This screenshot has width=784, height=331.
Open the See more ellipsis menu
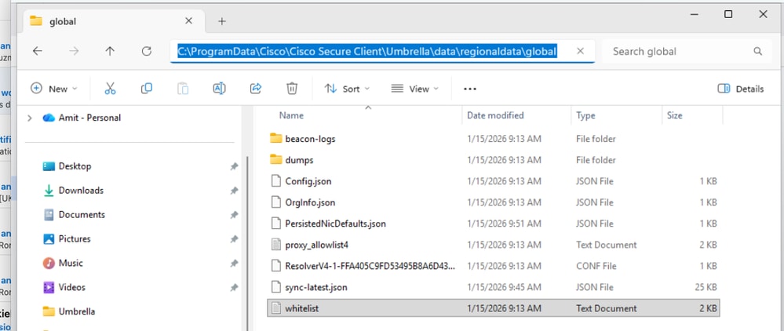point(470,89)
